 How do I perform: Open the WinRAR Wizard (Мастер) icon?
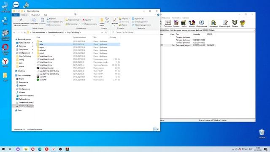click(192, 24)
